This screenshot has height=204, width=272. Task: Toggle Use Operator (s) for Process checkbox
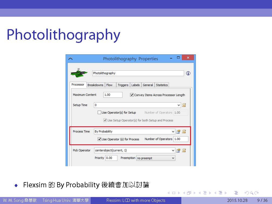pyautogui.click(x=99, y=139)
